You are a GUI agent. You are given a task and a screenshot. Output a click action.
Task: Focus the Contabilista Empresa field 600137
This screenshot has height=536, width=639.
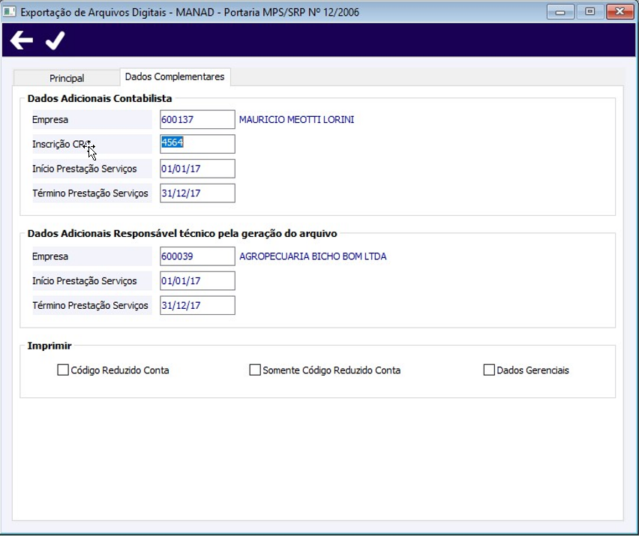click(x=197, y=119)
